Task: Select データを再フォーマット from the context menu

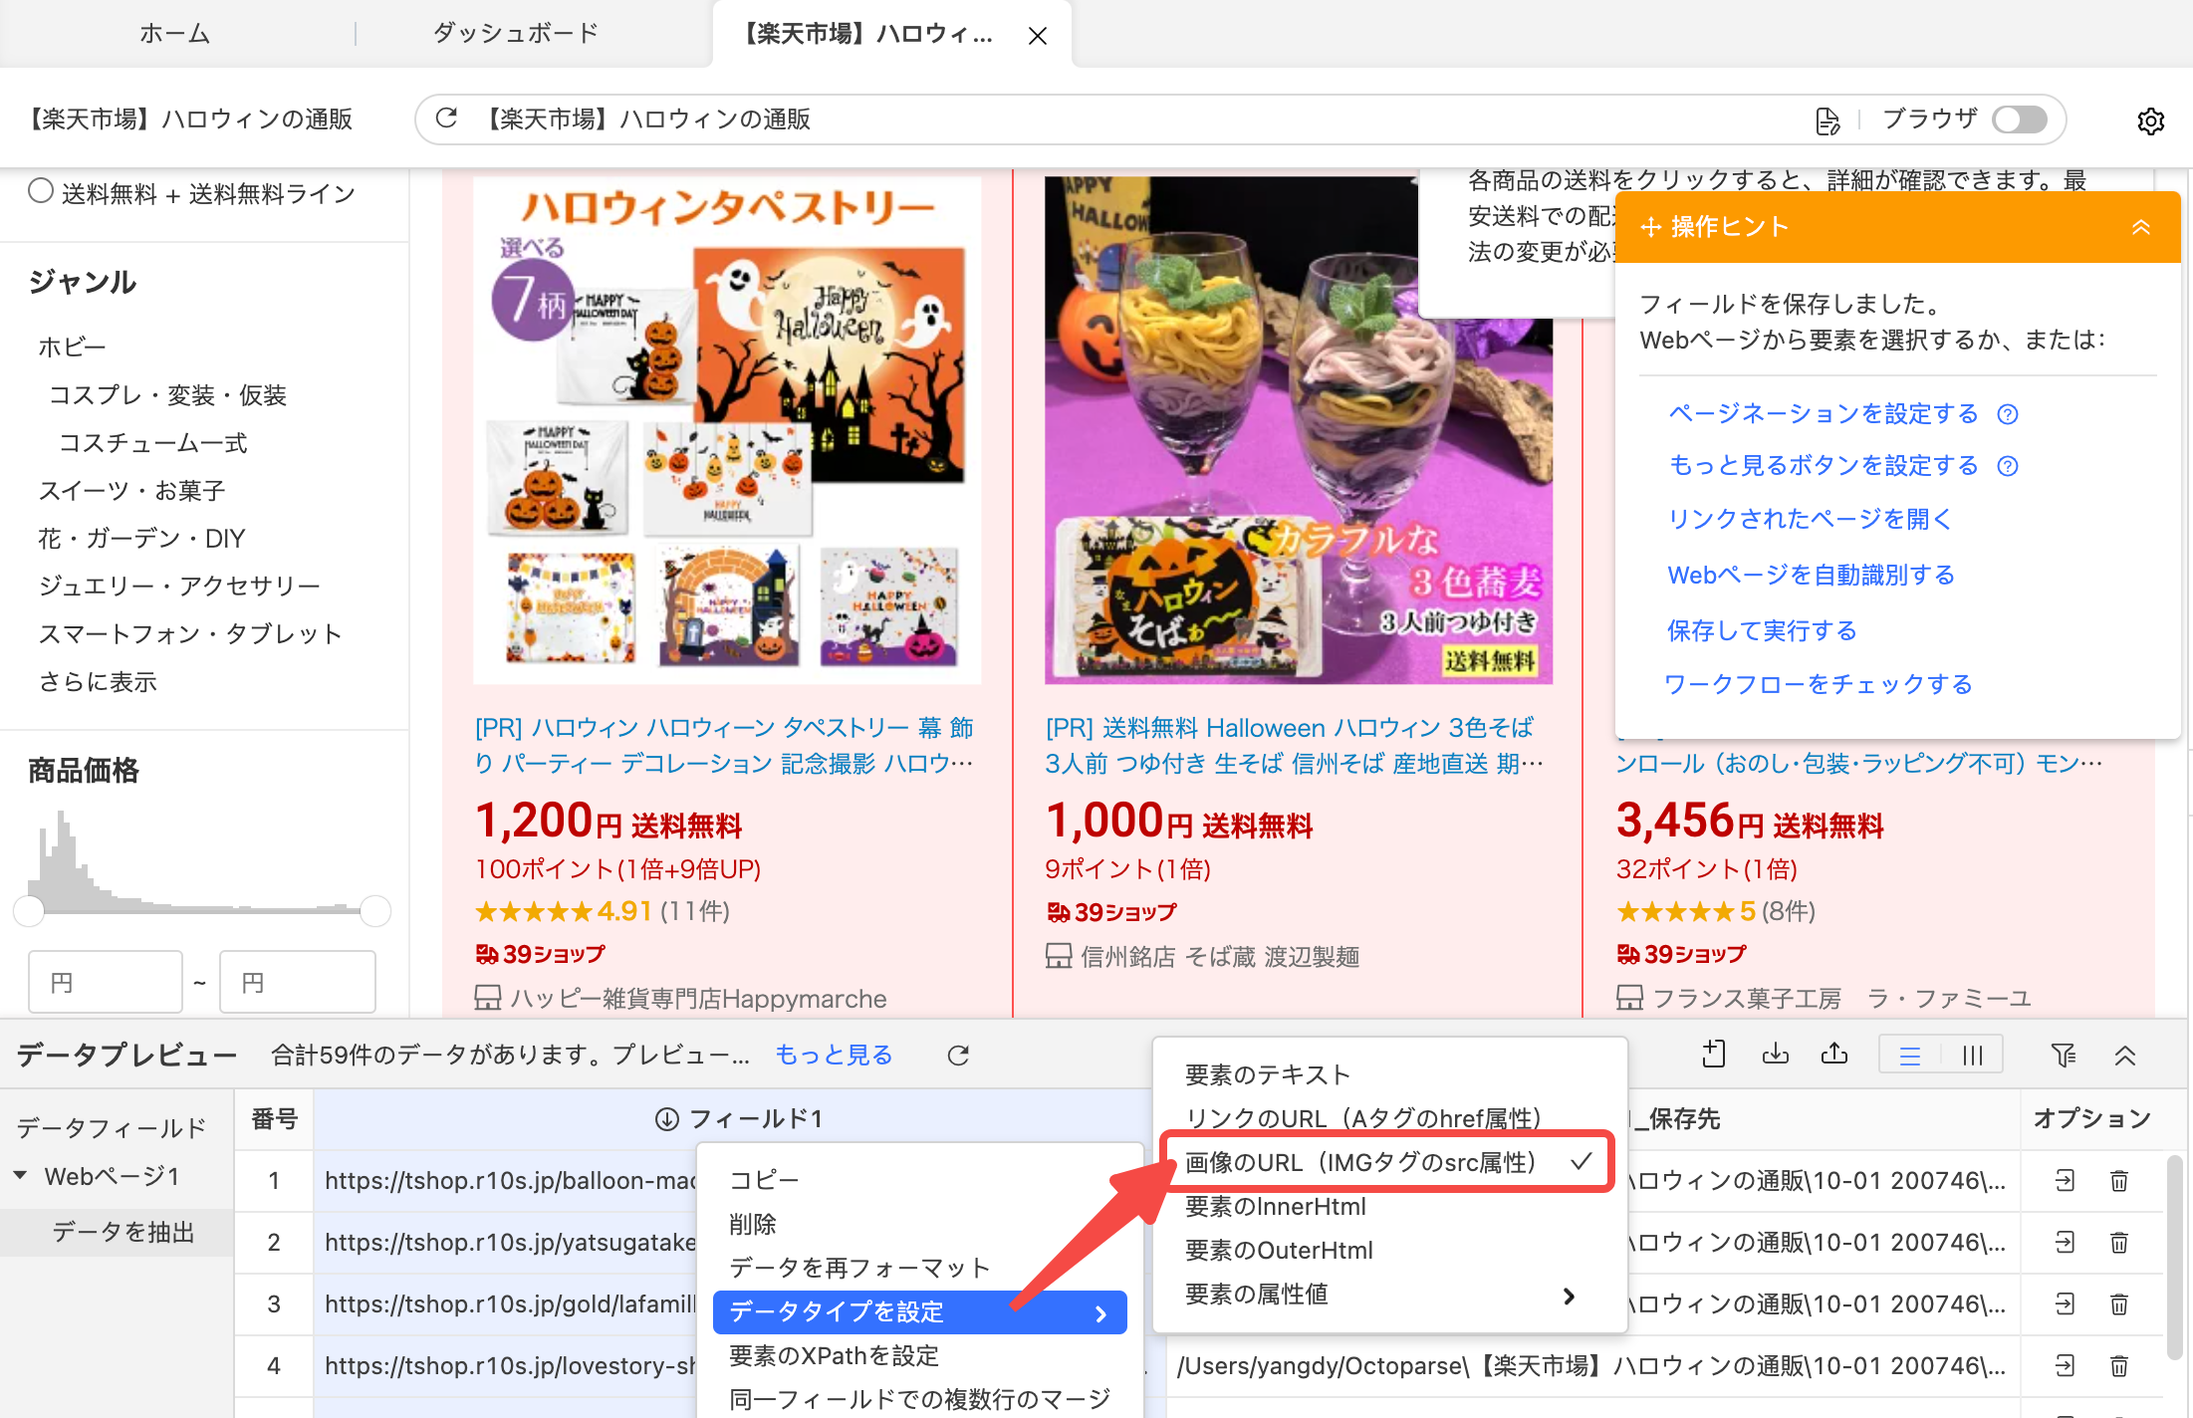Action: pos(858,1268)
